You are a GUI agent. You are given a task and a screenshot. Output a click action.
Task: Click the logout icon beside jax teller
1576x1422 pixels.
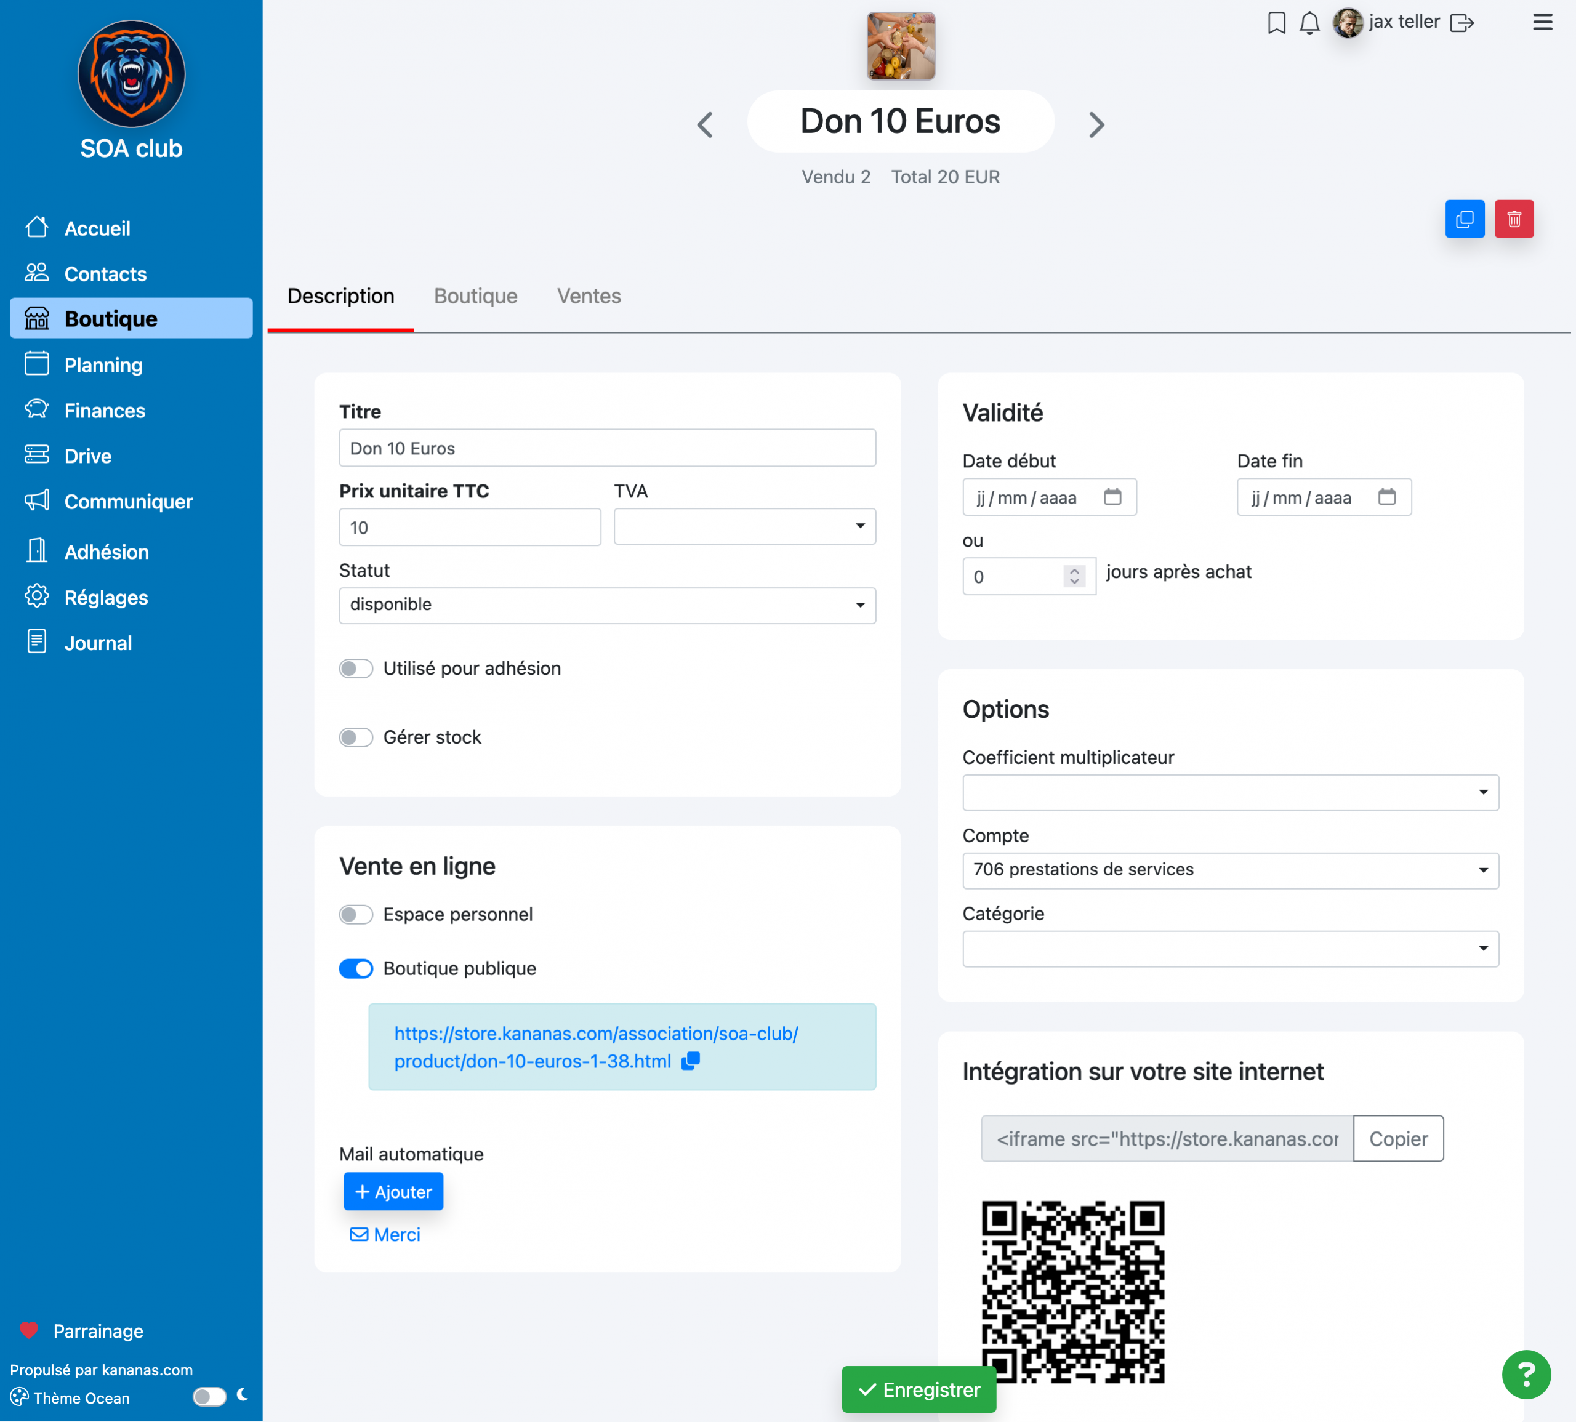point(1461,23)
